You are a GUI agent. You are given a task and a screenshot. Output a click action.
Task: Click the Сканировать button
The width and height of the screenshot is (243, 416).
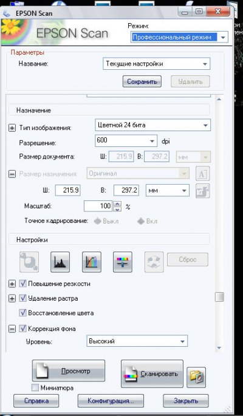pyautogui.click(x=152, y=373)
